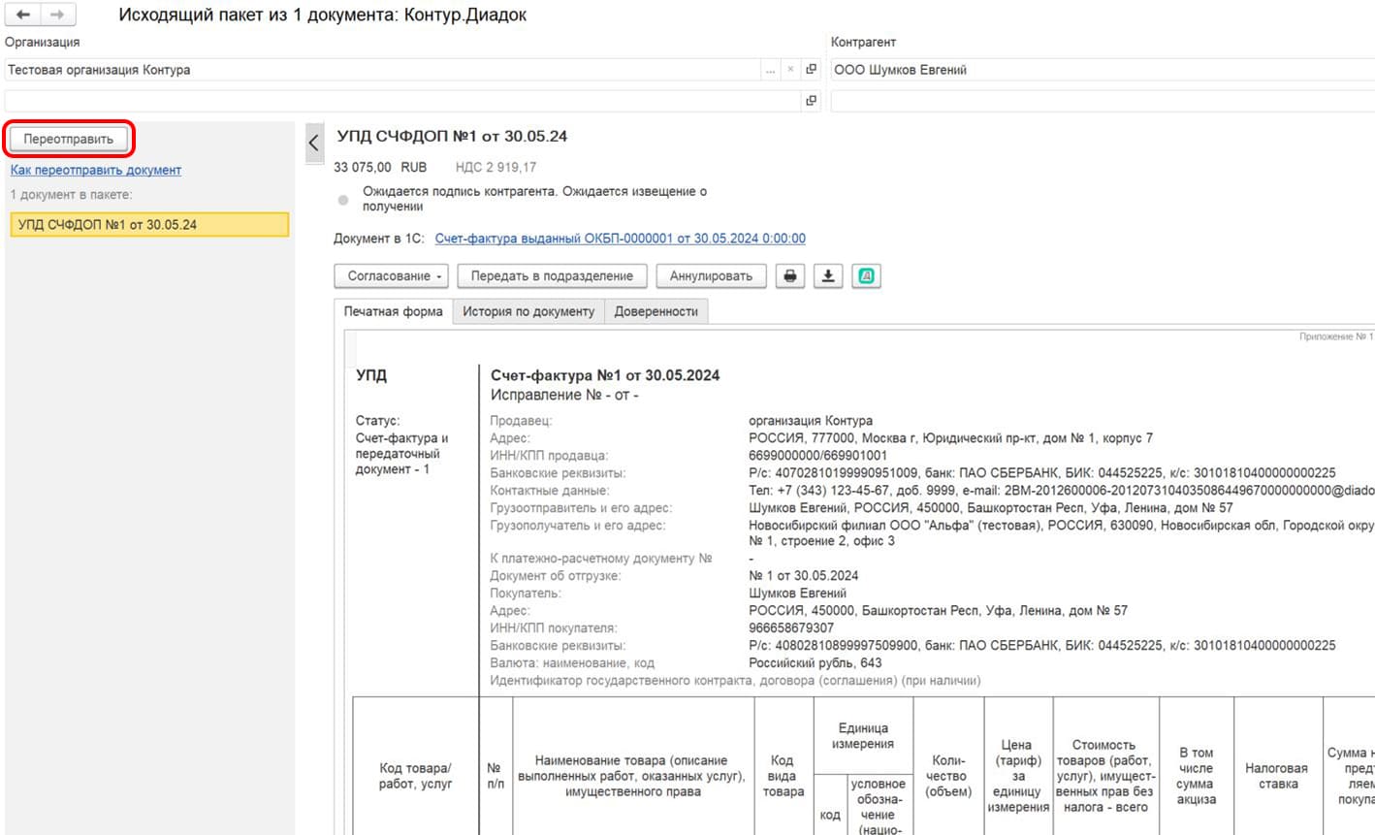This screenshot has width=1375, height=835.
Task: Click the Статус: label in the printed form
Action: click(377, 421)
